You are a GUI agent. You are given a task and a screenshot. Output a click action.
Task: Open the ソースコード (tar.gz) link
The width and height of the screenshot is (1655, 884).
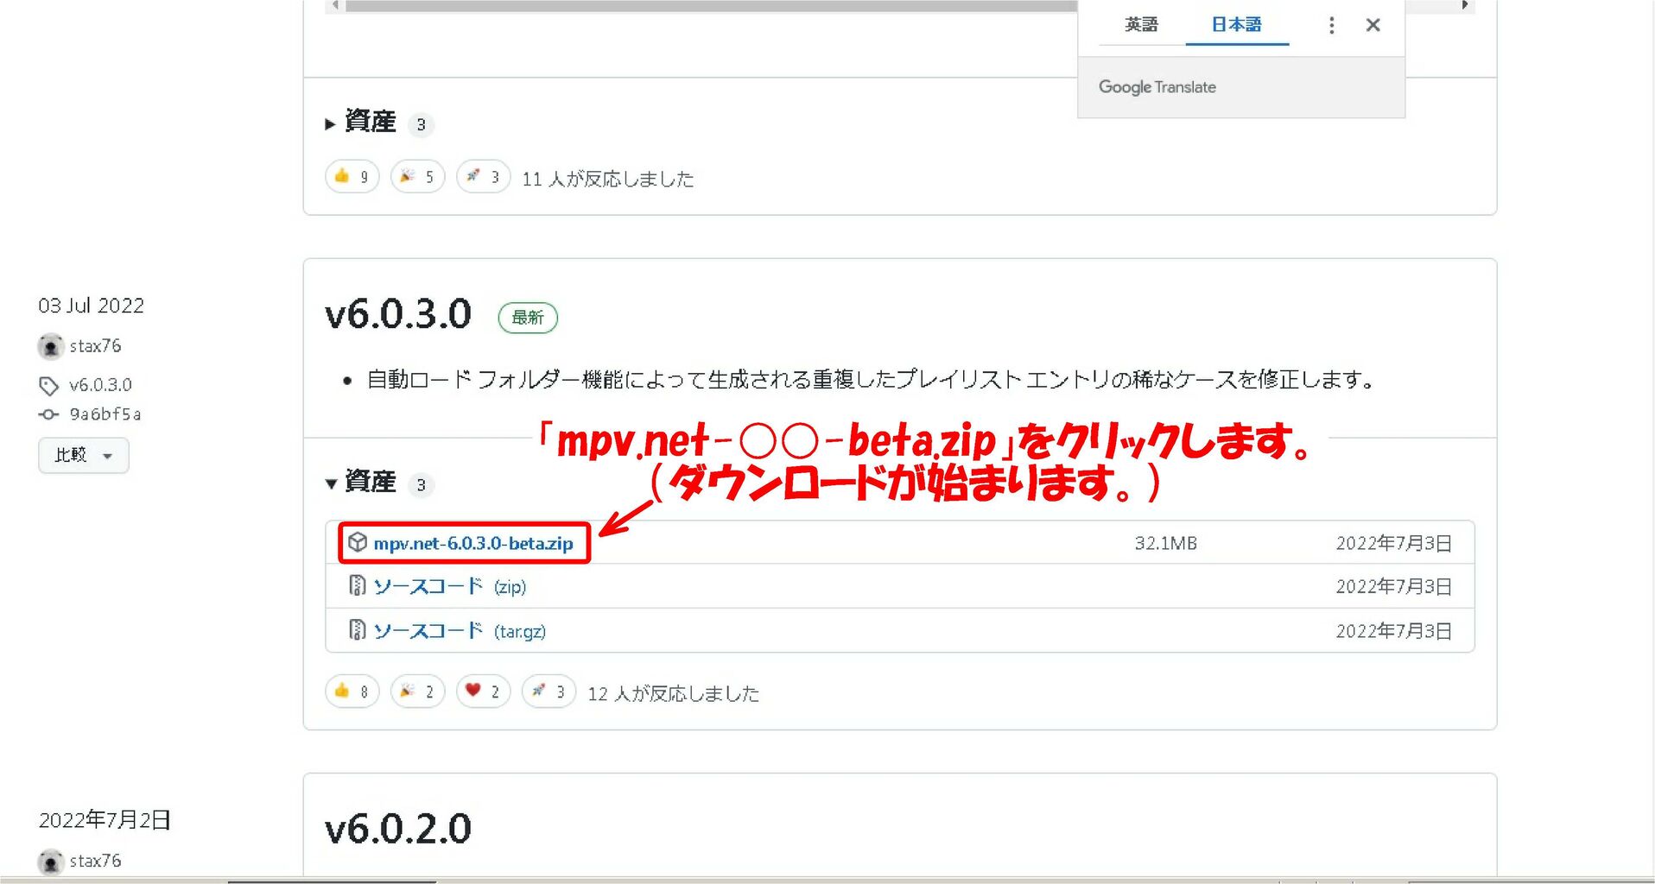(429, 630)
